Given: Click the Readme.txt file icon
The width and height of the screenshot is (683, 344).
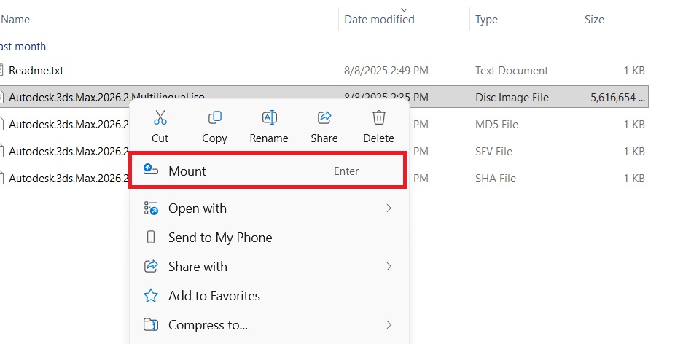Looking at the screenshot, I should pyautogui.click(x=2, y=71).
